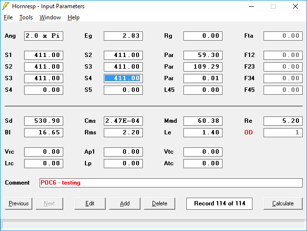
Task: Close the Hornresp window
Action: point(295,6)
